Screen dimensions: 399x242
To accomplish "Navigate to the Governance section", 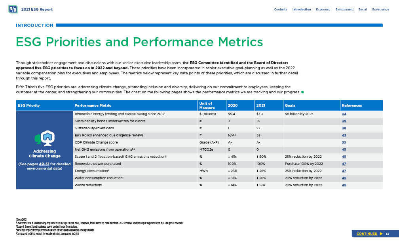I will [380, 9].
